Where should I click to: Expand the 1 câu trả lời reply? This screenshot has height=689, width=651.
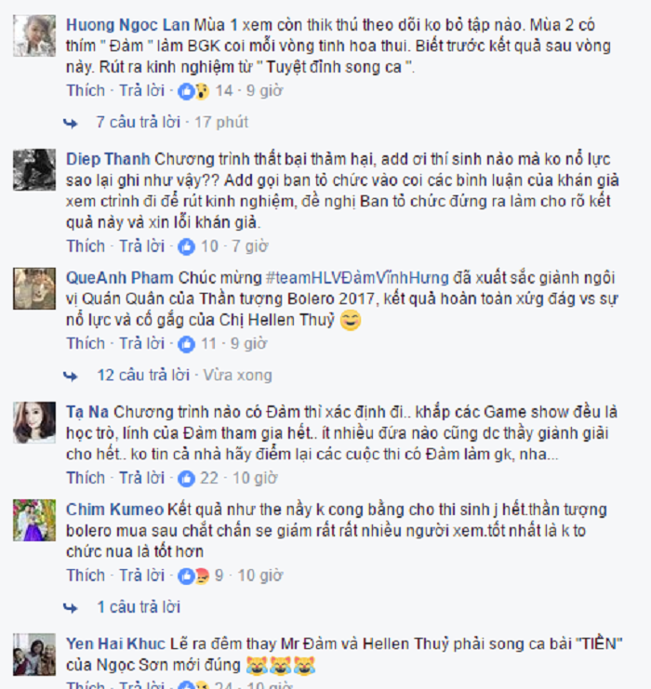tap(139, 607)
